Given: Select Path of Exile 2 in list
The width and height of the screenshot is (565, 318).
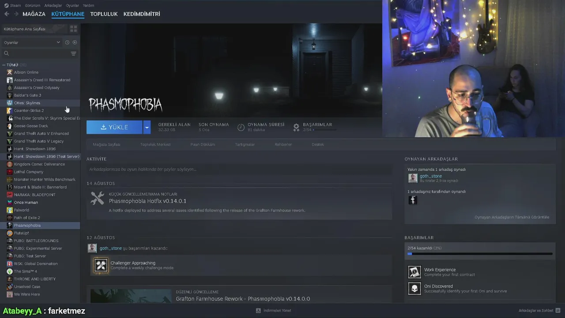Looking at the screenshot, I should click(x=40, y=218).
